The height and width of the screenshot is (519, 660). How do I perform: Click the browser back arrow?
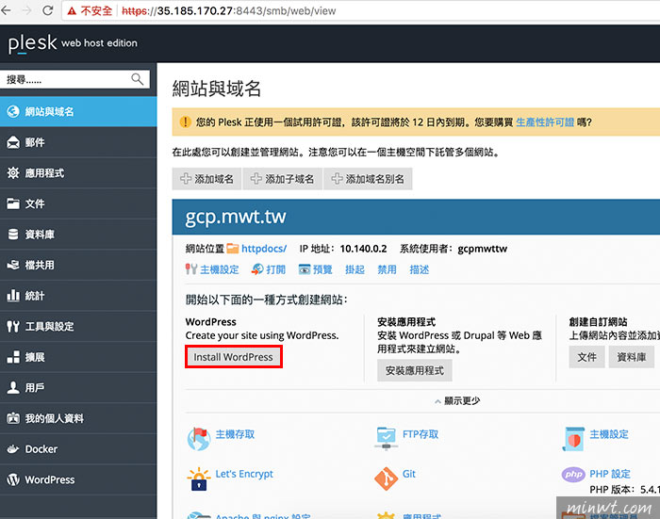point(6,10)
